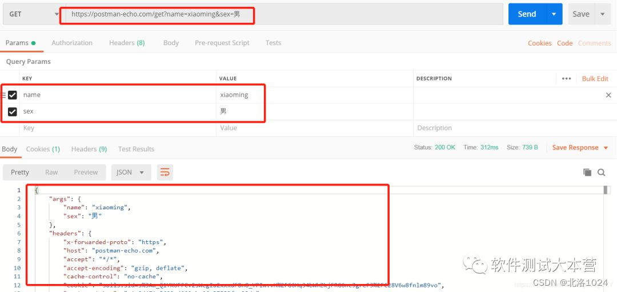Click the response body scrollbar thumb
The height and width of the screenshot is (292, 617).
pos(606,190)
